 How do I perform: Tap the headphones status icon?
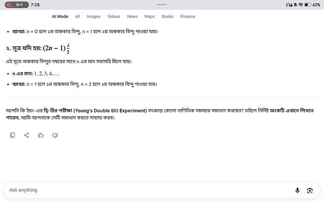[x=288, y=5]
